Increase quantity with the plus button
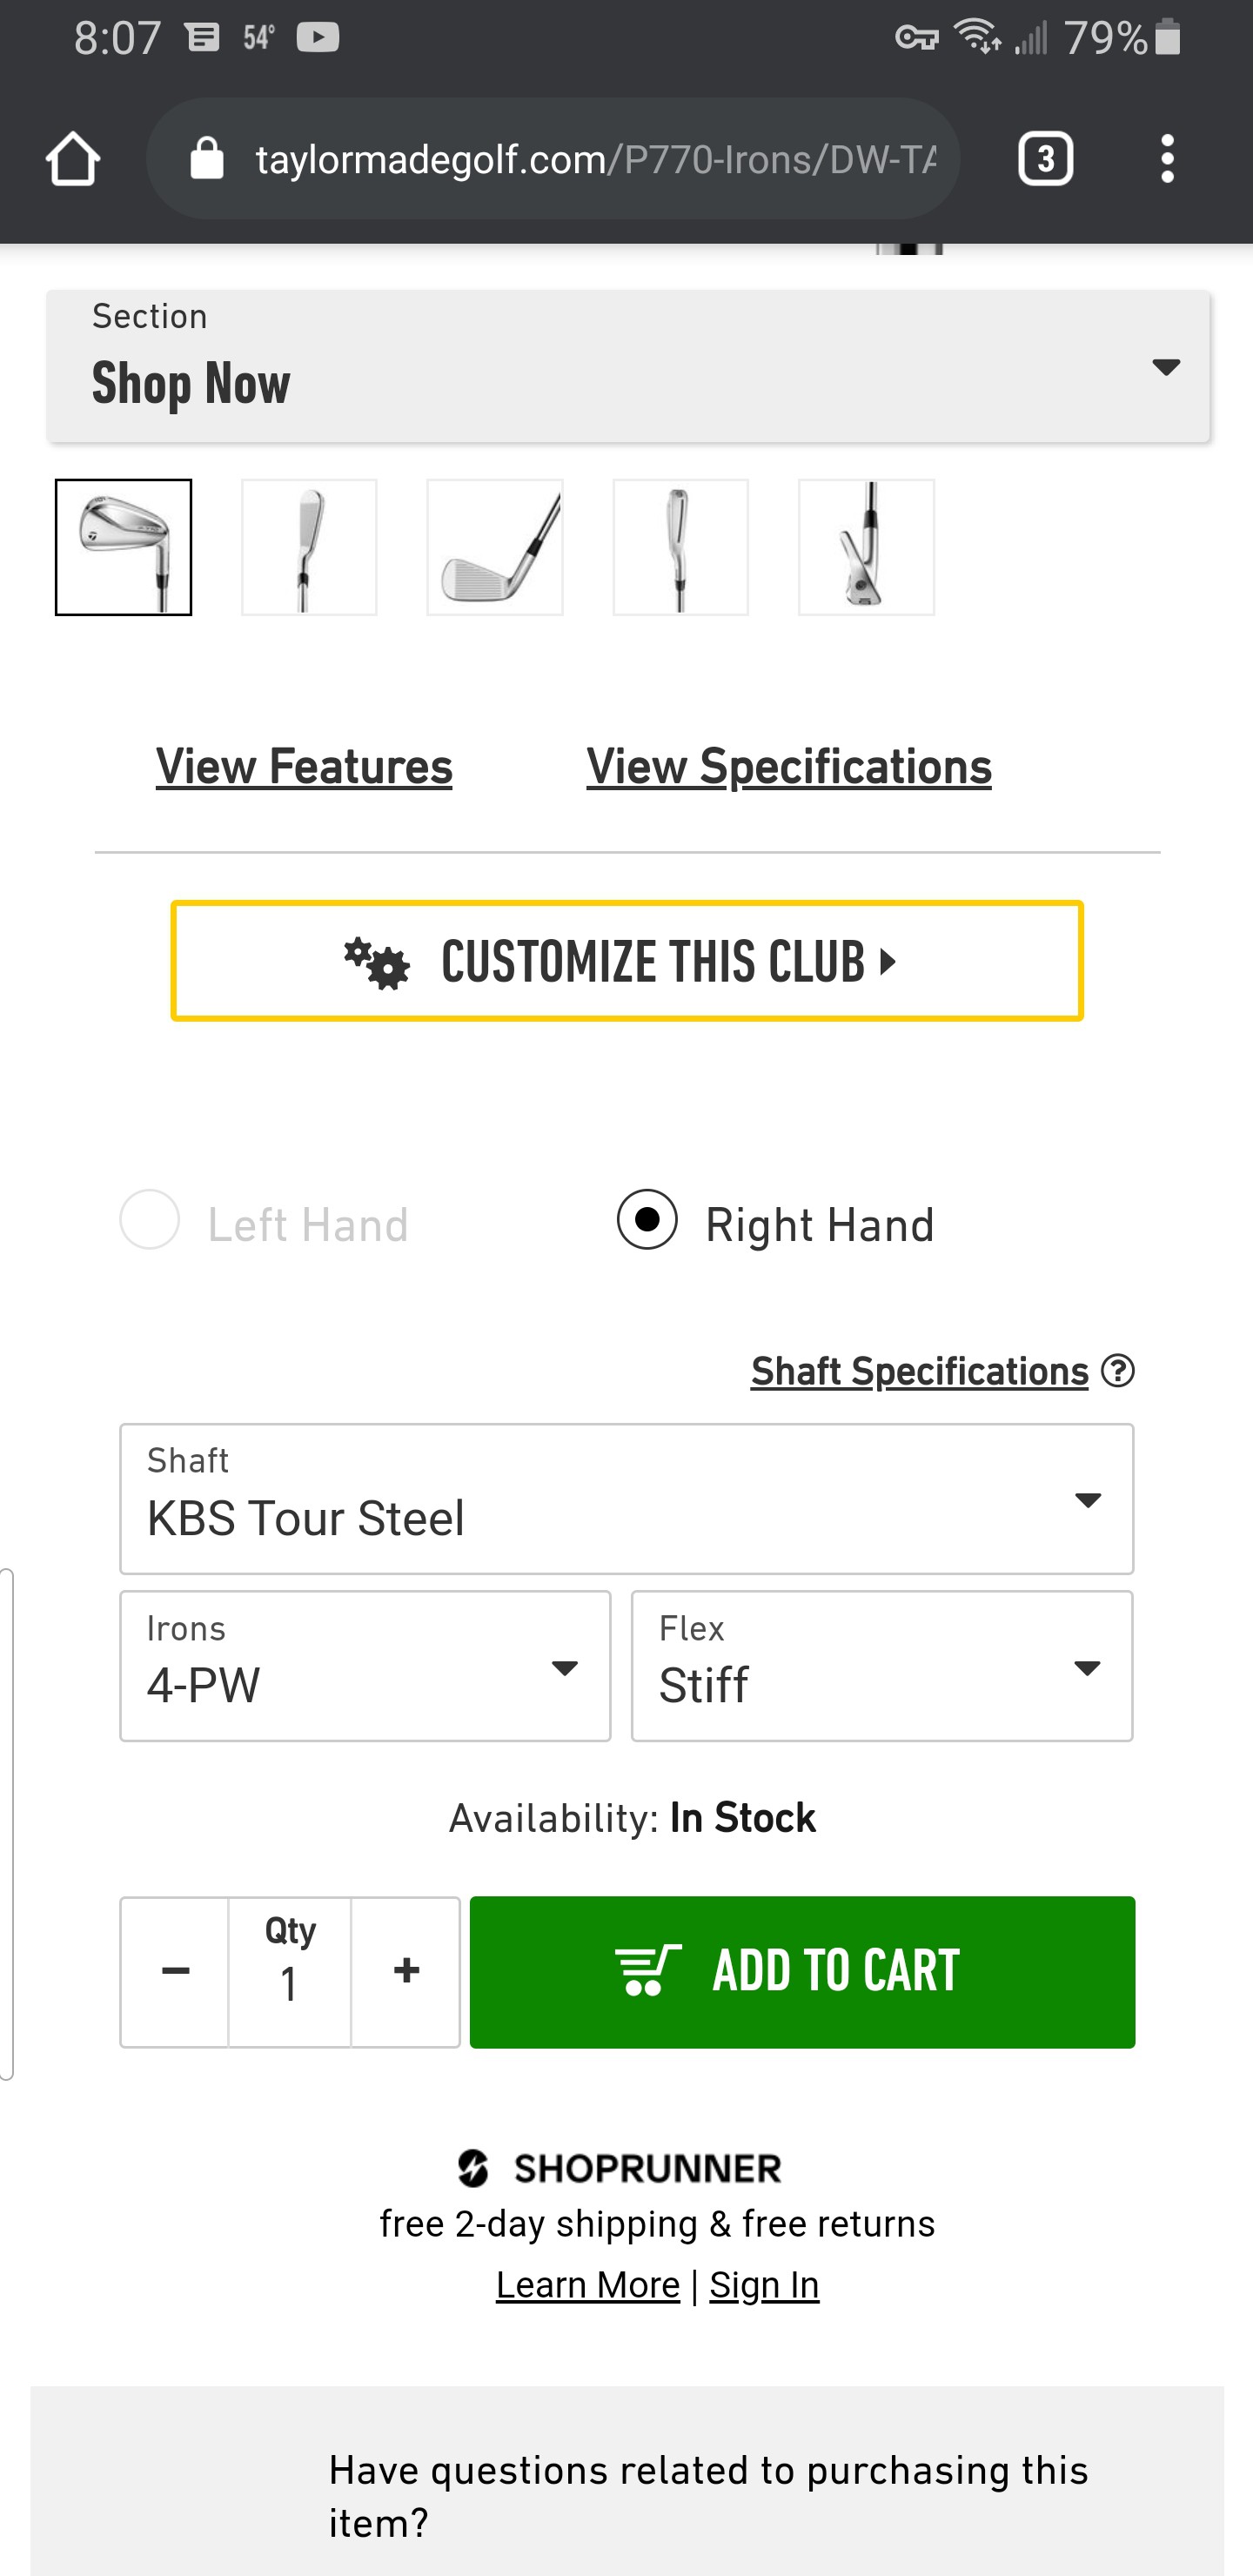This screenshot has width=1253, height=2576. (406, 1971)
